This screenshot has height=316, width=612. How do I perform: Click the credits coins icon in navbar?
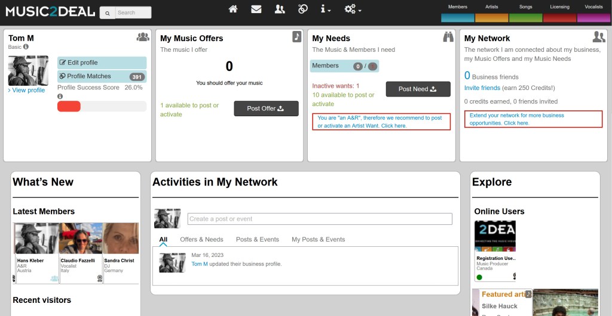303,9
